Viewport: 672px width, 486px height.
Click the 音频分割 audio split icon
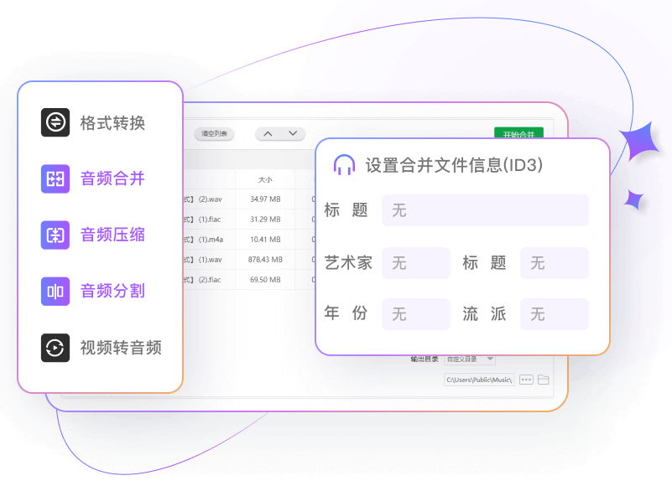click(55, 291)
